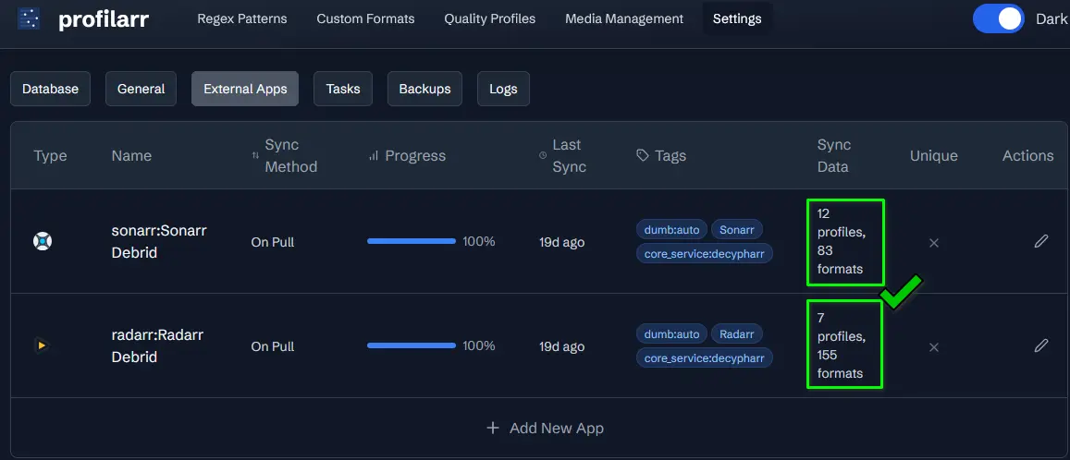1070x460 pixels.
Task: Click the X in Sonarr row Unique column
Action: (x=934, y=243)
